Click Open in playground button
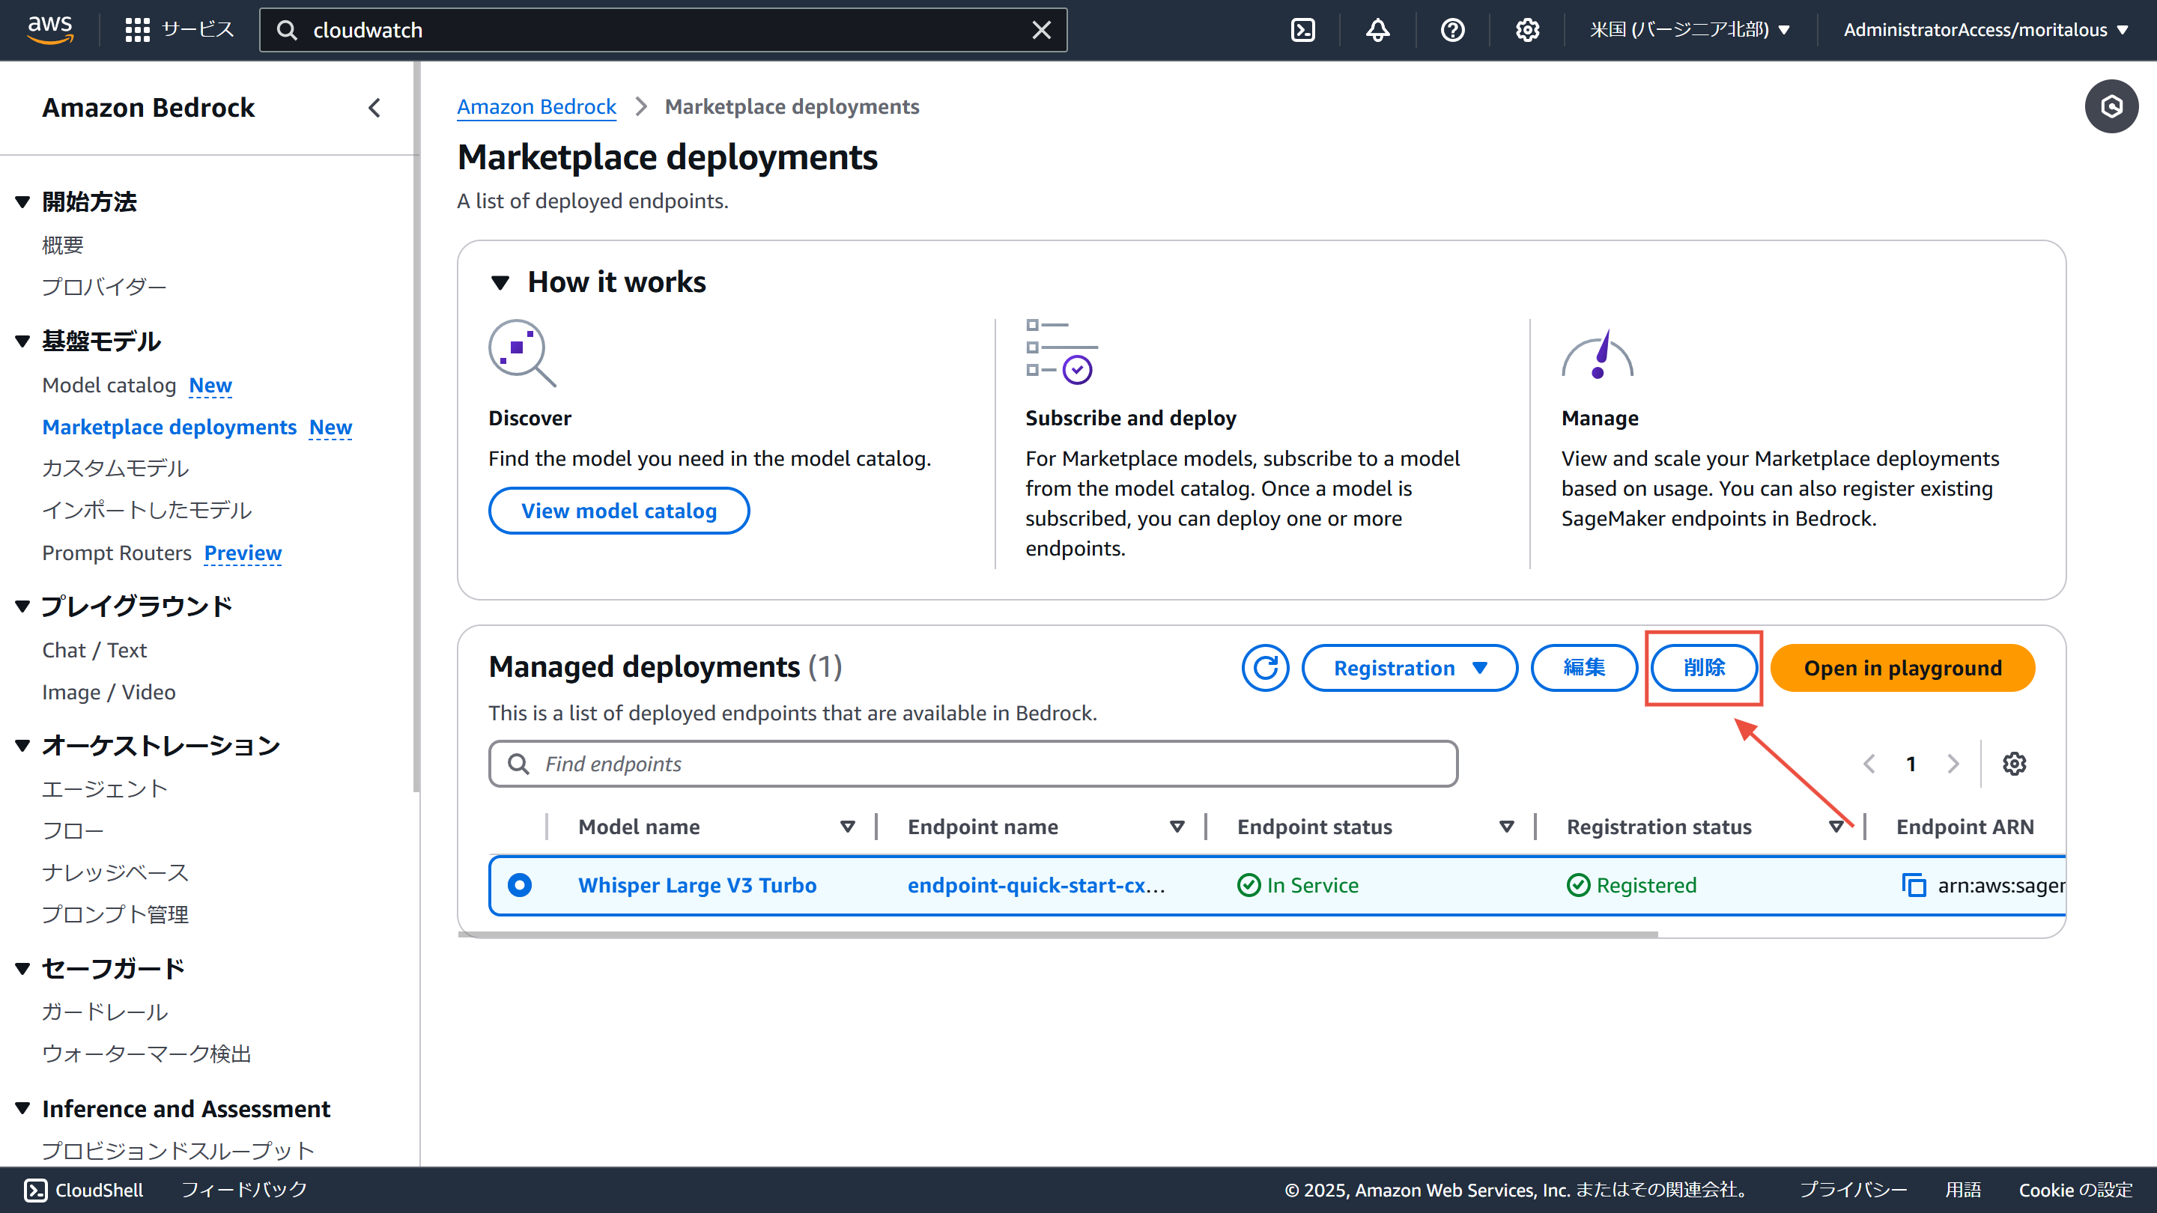 point(1902,668)
